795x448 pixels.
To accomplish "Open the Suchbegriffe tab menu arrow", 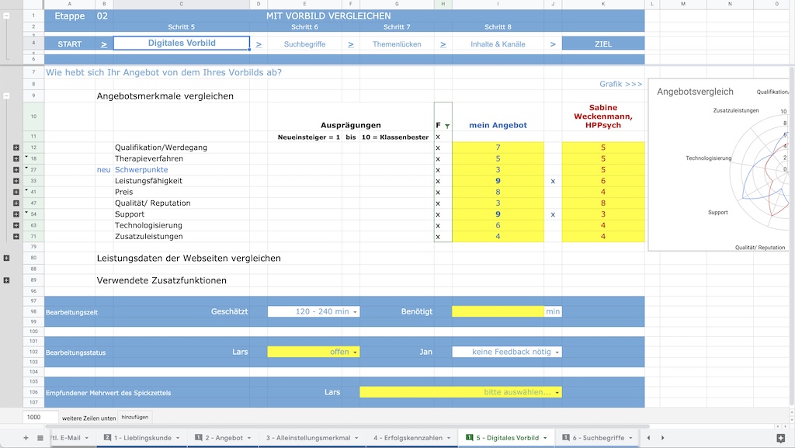I will (x=630, y=438).
